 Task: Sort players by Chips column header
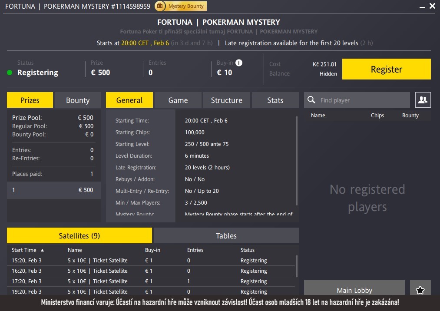[x=377, y=116]
